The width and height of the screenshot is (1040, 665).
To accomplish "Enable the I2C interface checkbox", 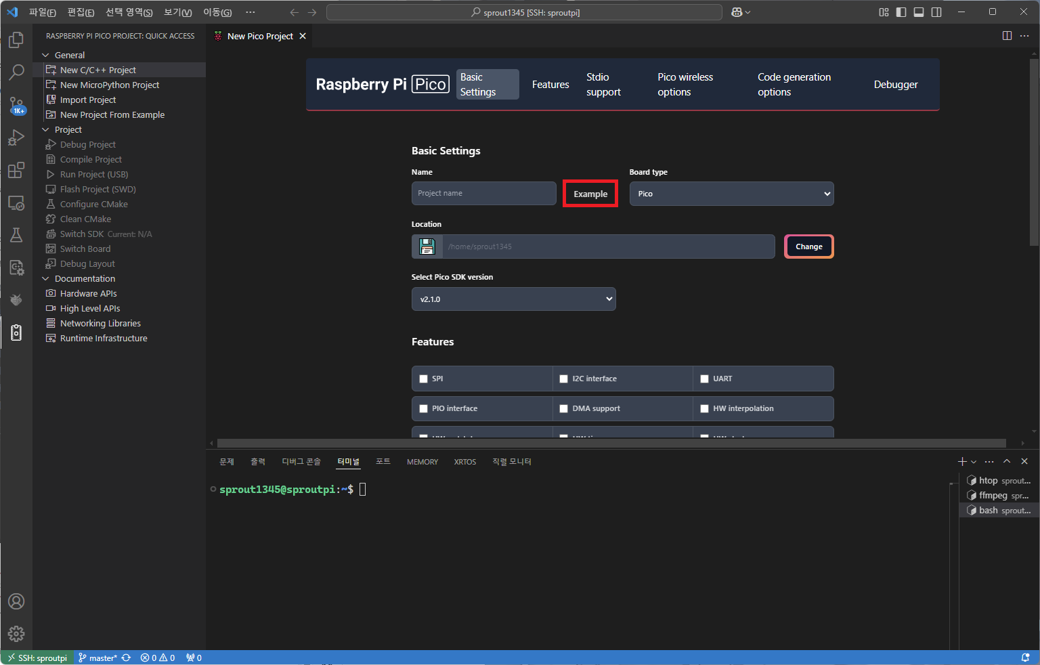I will click(x=563, y=379).
